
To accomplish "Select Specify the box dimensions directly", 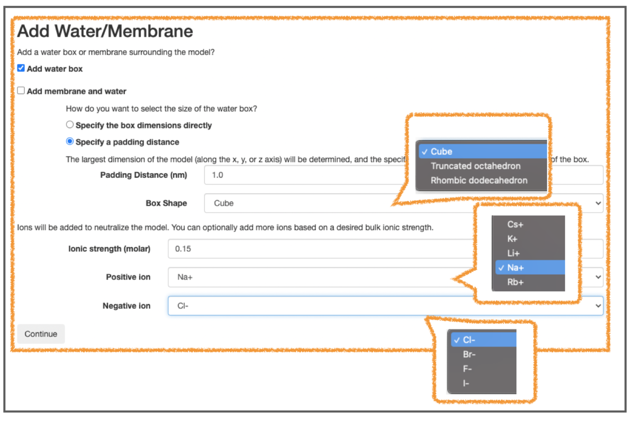I will [70, 125].
